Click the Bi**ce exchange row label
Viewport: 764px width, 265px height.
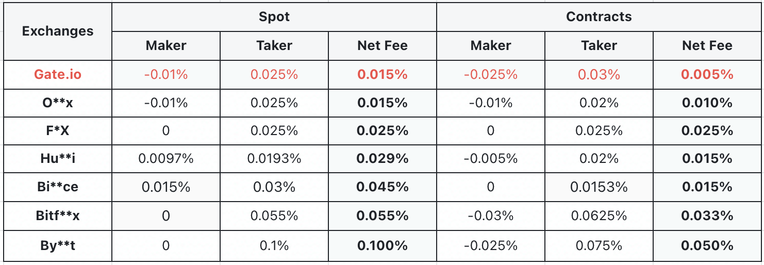(x=58, y=187)
